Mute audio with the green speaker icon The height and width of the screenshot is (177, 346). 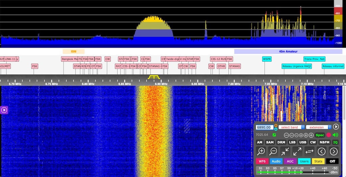click(x=335, y=135)
